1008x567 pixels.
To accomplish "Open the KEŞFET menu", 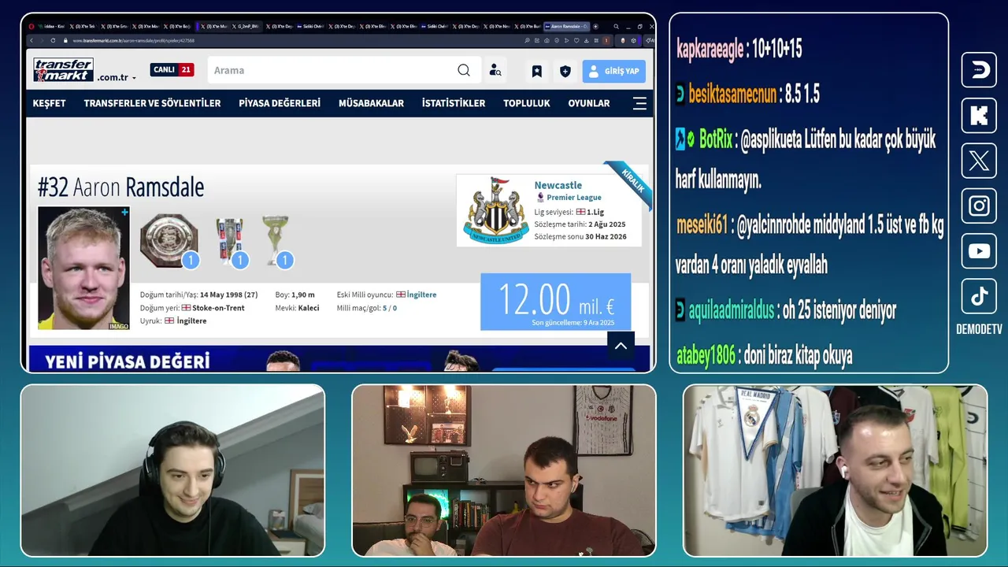I will (49, 103).
